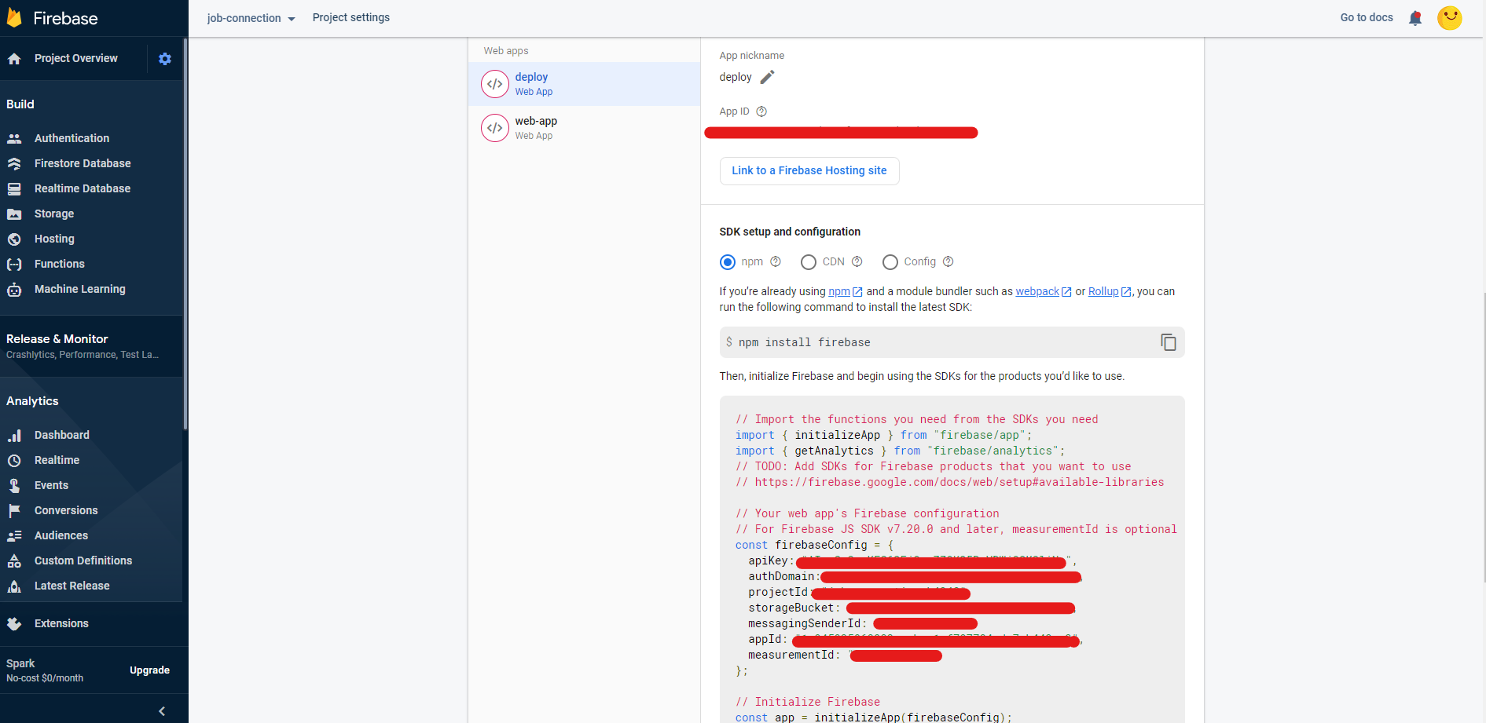
Task: Copy the npm install firebase command
Action: [1169, 342]
